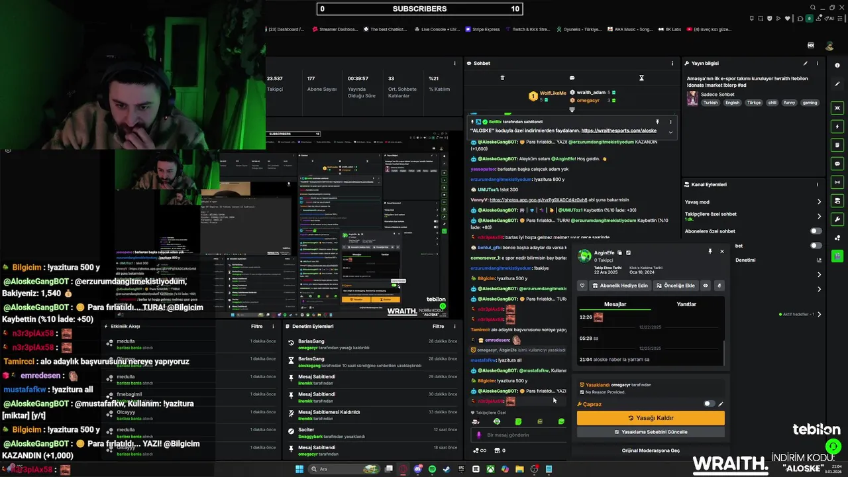848x477 pixels.
Task: Select the gaming tag chip
Action: pyautogui.click(x=810, y=103)
